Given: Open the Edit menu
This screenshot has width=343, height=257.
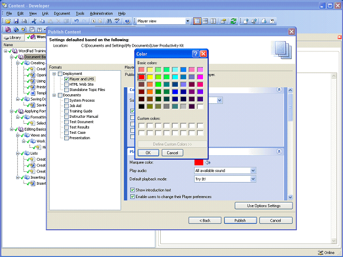Looking at the screenshot, I should 20,13.
